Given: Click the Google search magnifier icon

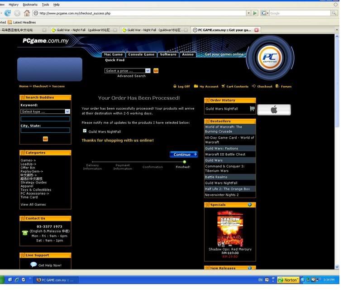Looking at the screenshot, I should 334,13.
